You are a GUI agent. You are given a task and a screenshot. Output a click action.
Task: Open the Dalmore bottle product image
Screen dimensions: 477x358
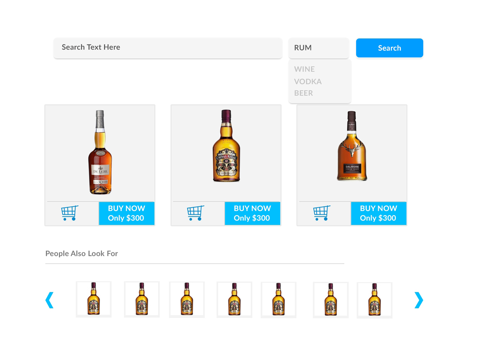[352, 146]
